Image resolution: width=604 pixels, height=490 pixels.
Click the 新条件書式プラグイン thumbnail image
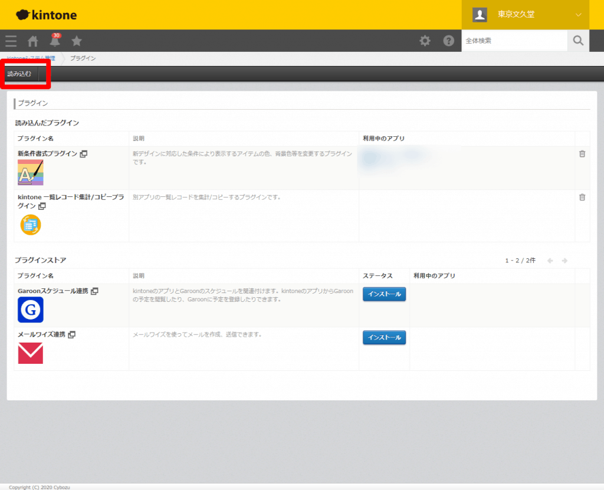pyautogui.click(x=31, y=173)
